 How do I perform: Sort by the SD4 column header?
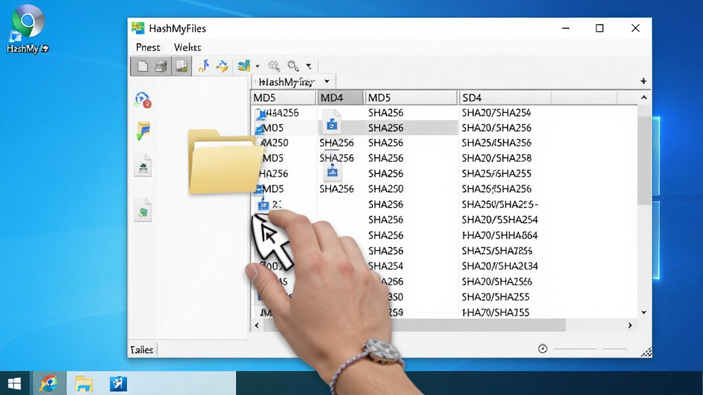504,97
